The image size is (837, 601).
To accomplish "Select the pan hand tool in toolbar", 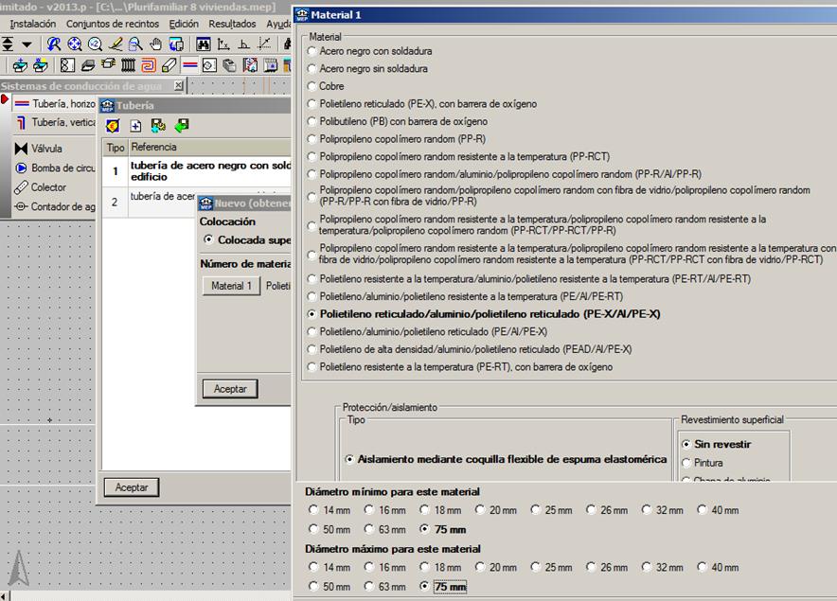I will [156, 44].
